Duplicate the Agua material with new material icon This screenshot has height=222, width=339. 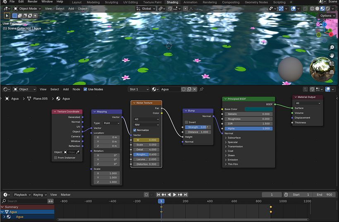[189, 89]
